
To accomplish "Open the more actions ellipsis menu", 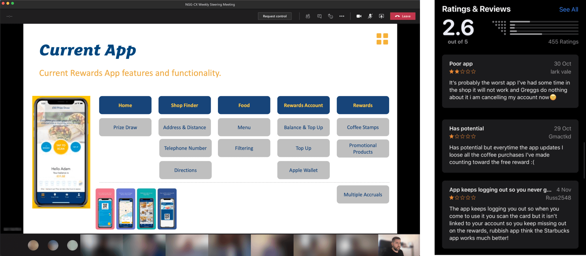I will 342,16.
